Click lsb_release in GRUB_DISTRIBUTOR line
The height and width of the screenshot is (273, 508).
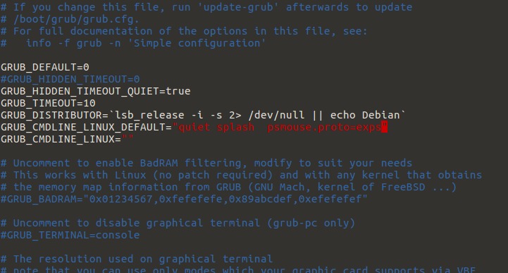coord(149,115)
